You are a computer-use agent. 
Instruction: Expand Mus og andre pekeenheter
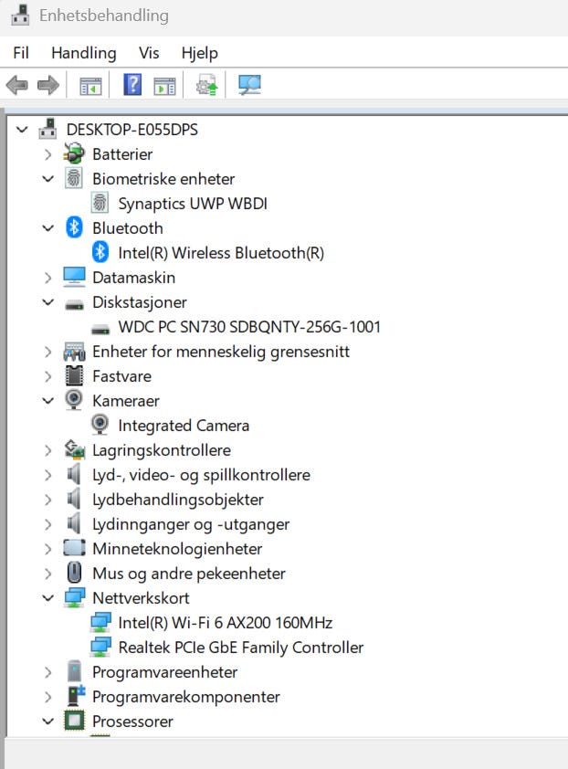(x=47, y=574)
